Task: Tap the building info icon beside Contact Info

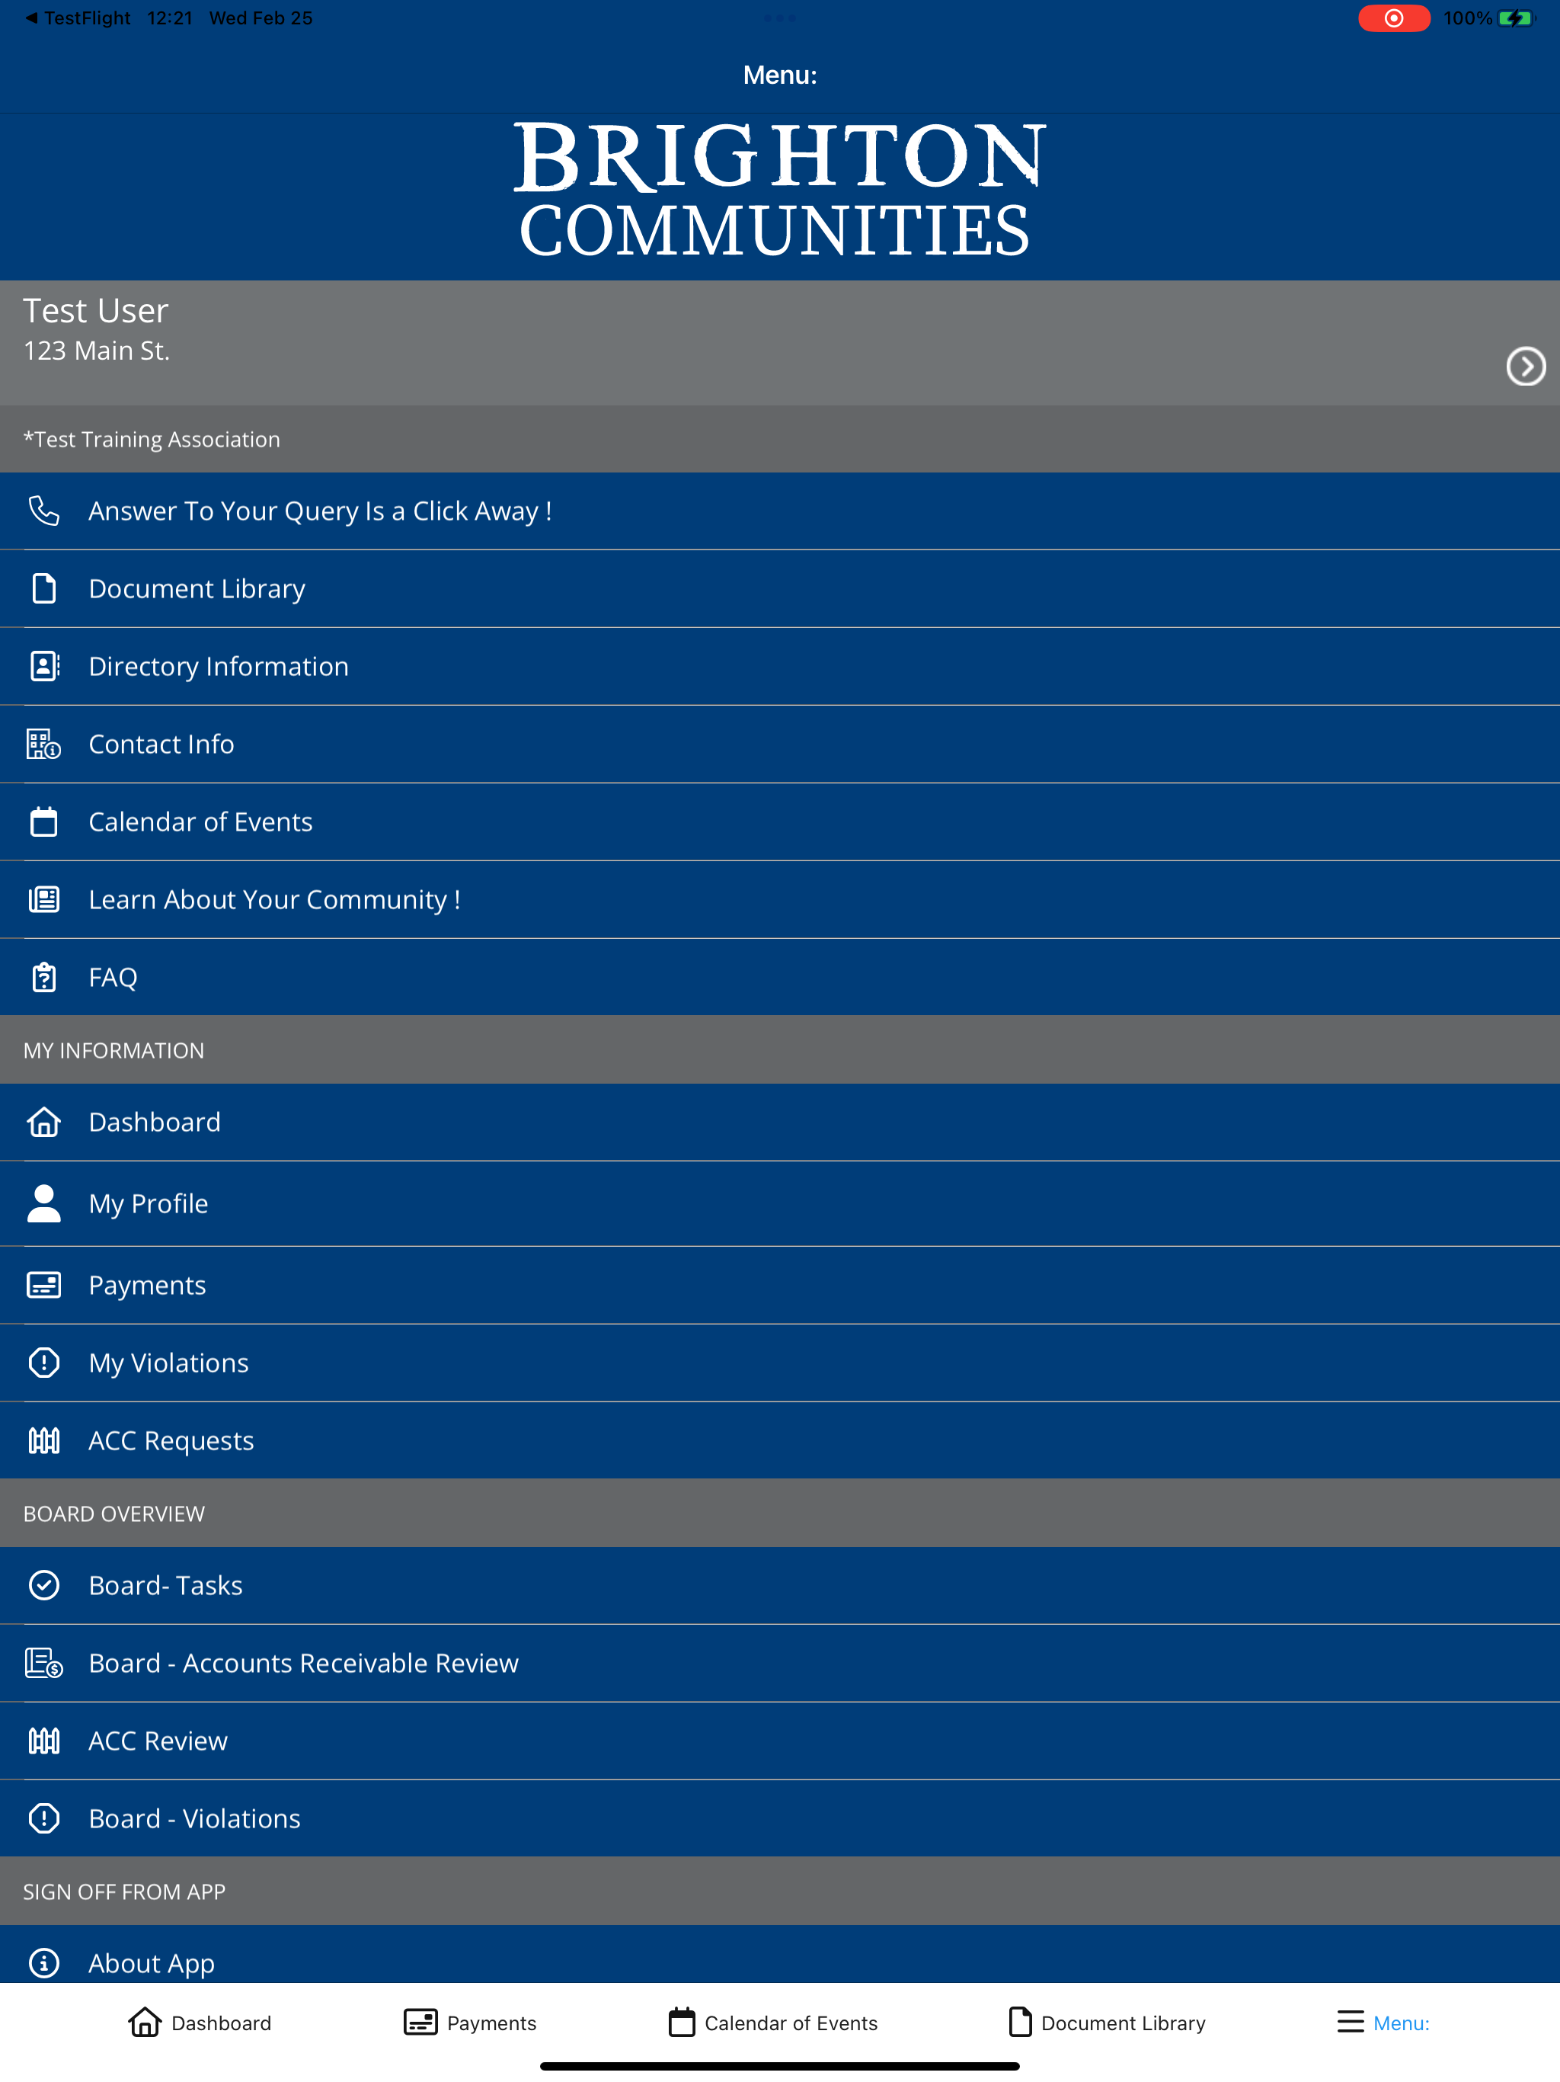Action: click(43, 745)
